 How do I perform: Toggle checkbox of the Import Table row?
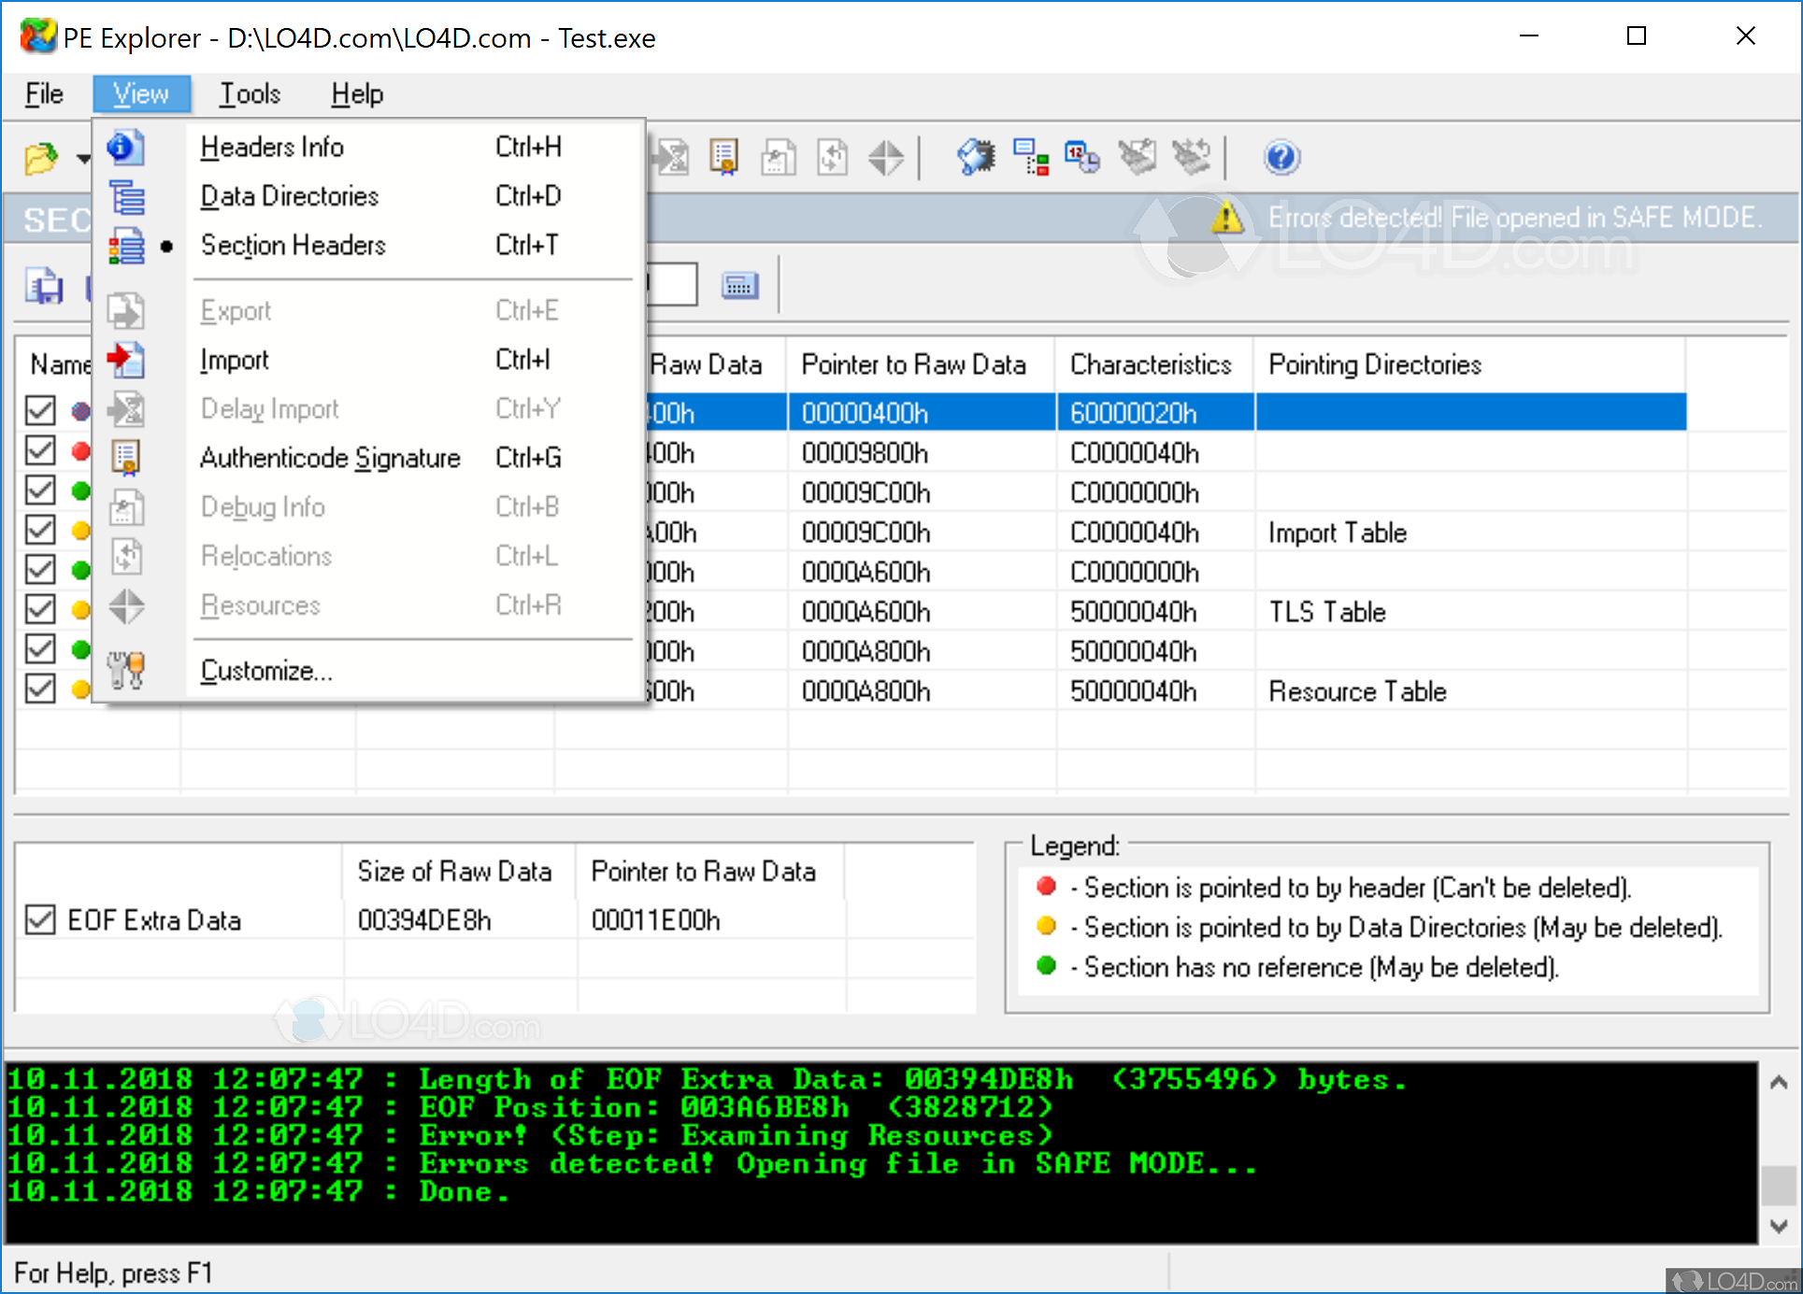40,530
